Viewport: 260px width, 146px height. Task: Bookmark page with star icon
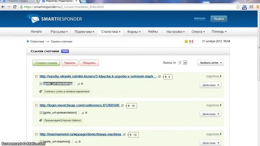[238, 7]
